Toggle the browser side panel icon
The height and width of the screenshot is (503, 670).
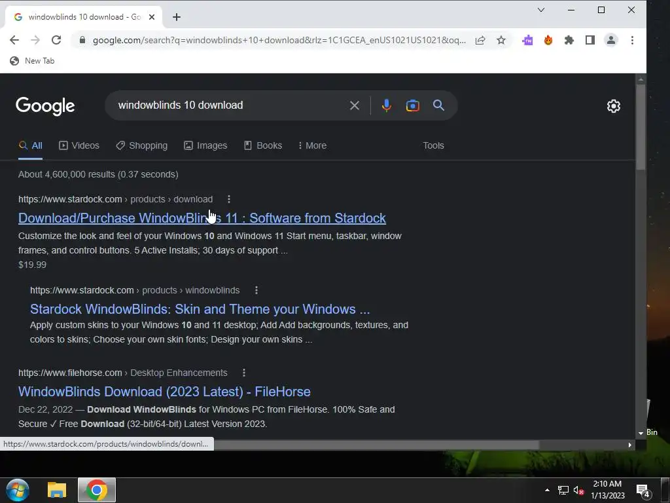coord(590,40)
